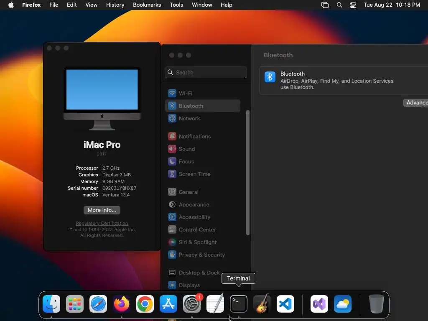Open the Edit menu

pos(72,5)
